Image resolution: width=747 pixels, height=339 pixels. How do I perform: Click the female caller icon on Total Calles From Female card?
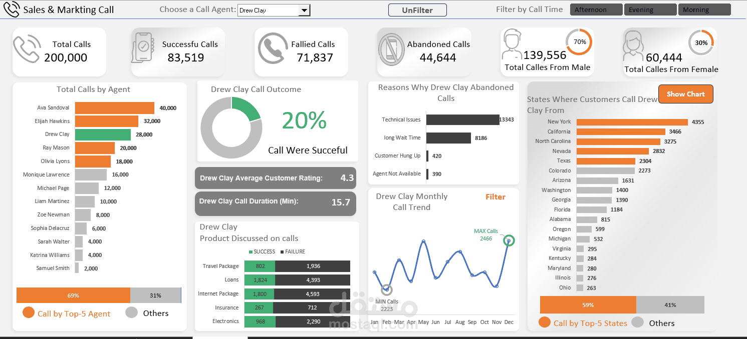tap(633, 46)
